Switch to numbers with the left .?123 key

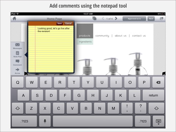(x=24, y=121)
